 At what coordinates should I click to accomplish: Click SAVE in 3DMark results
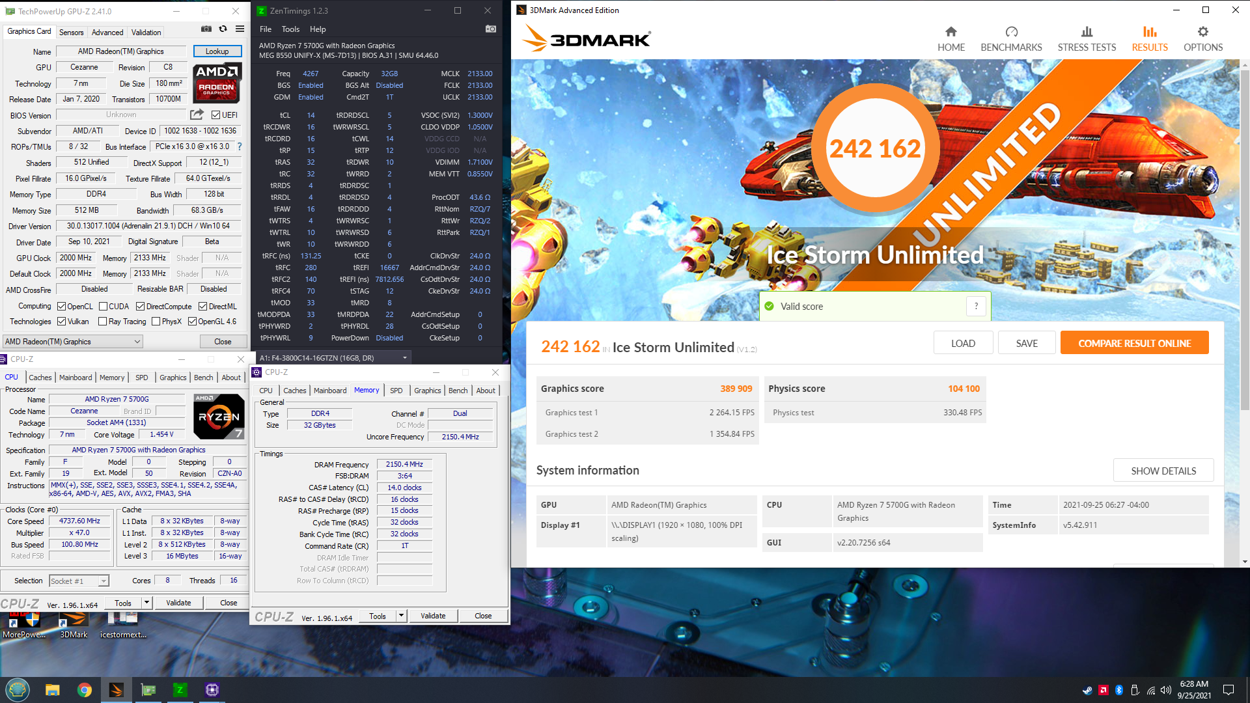click(1027, 343)
